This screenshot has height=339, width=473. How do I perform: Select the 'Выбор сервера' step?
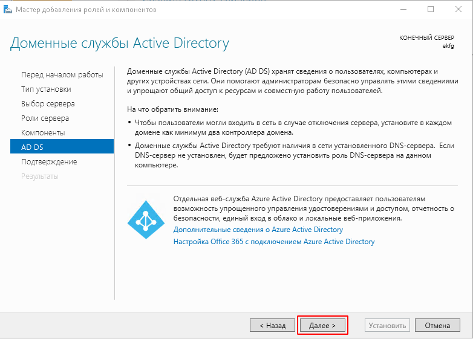[x=48, y=104]
